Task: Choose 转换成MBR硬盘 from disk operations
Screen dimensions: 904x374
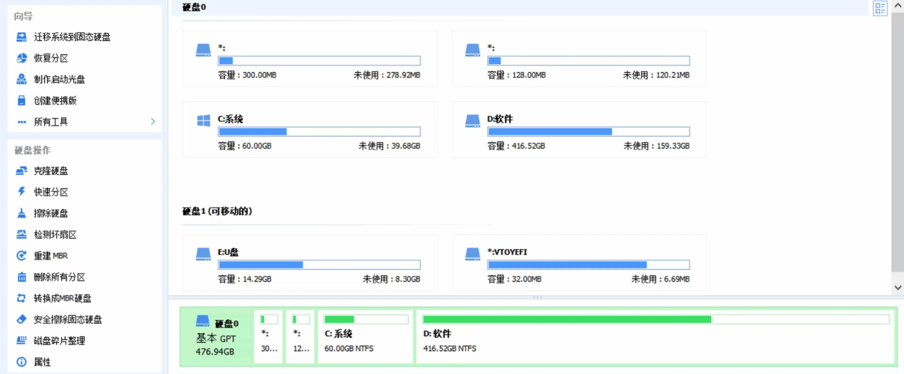Action: pyautogui.click(x=62, y=298)
